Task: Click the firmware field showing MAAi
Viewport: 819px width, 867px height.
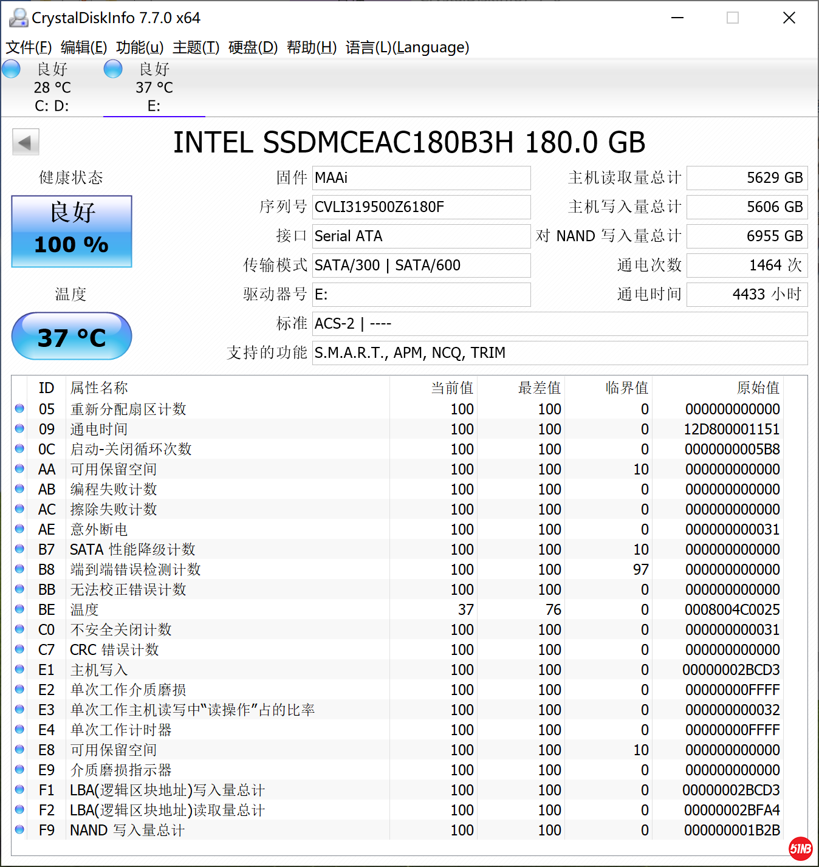Action: coord(421,178)
